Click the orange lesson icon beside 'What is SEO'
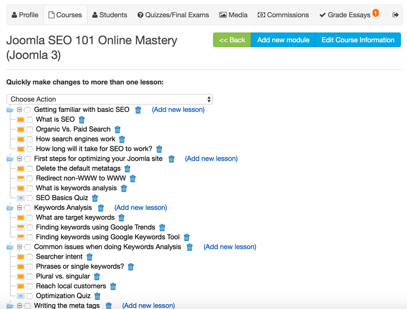The width and height of the screenshot is (407, 309). click(21, 120)
